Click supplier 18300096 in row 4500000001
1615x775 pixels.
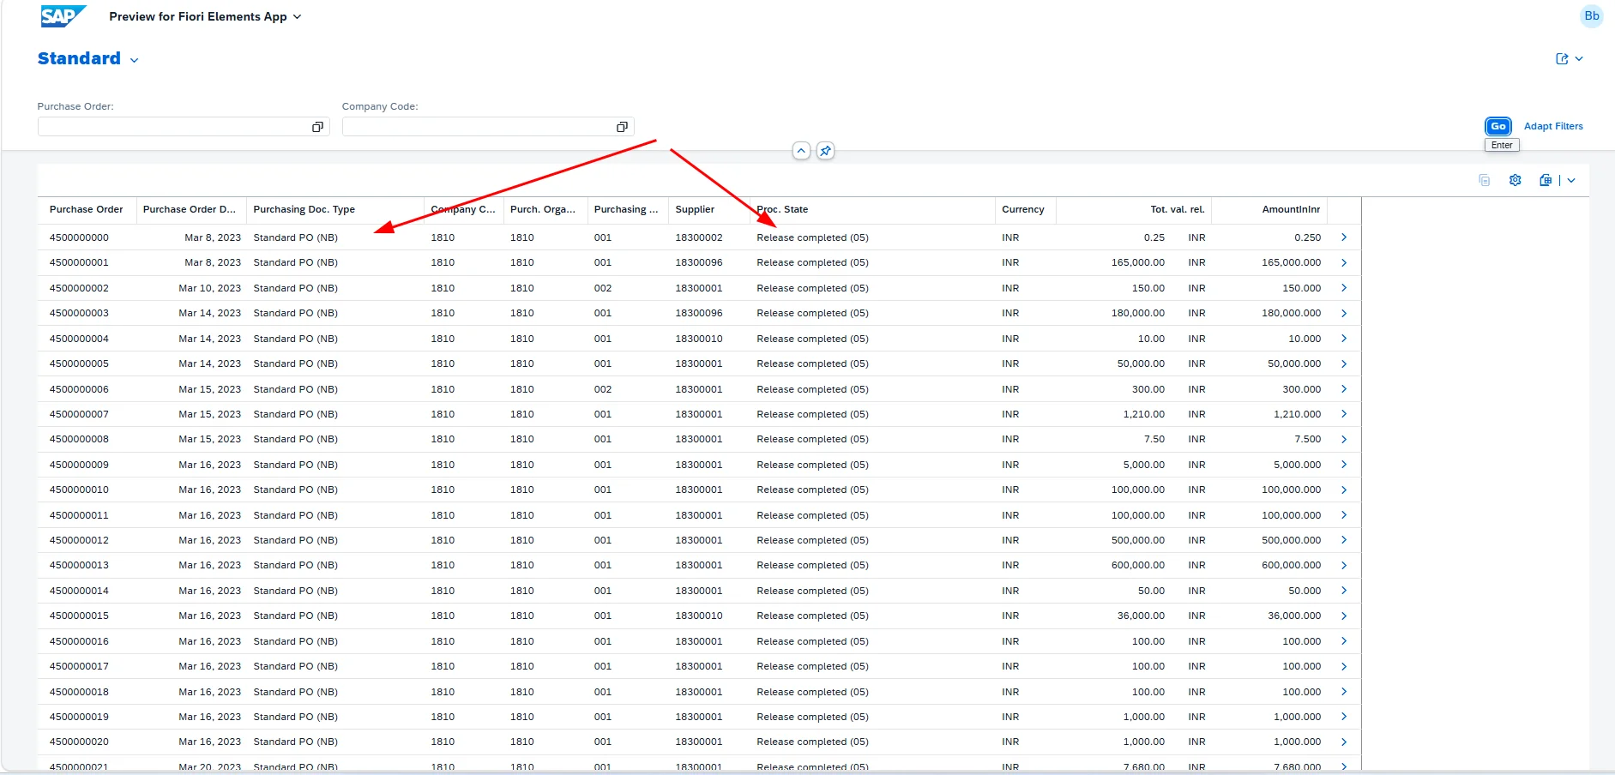click(699, 262)
